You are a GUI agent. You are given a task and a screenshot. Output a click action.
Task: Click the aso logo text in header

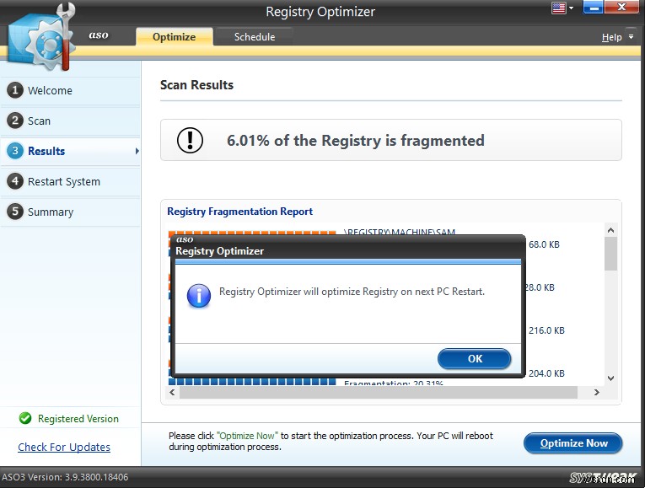coord(99,35)
